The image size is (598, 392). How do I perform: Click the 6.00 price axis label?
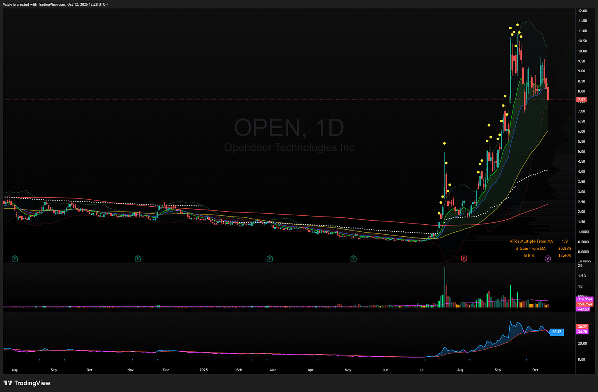(582, 131)
